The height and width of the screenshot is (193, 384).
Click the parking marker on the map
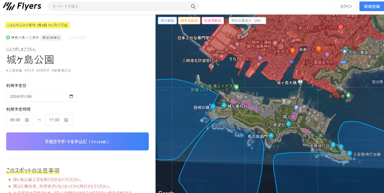296,108
